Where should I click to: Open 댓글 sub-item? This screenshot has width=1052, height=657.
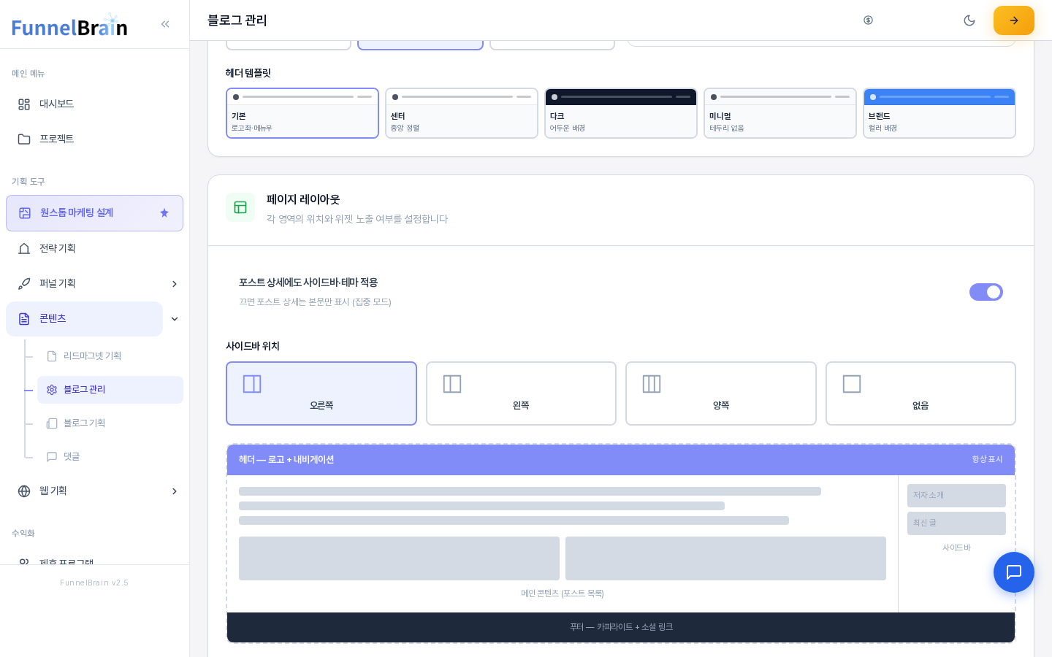pos(110,457)
